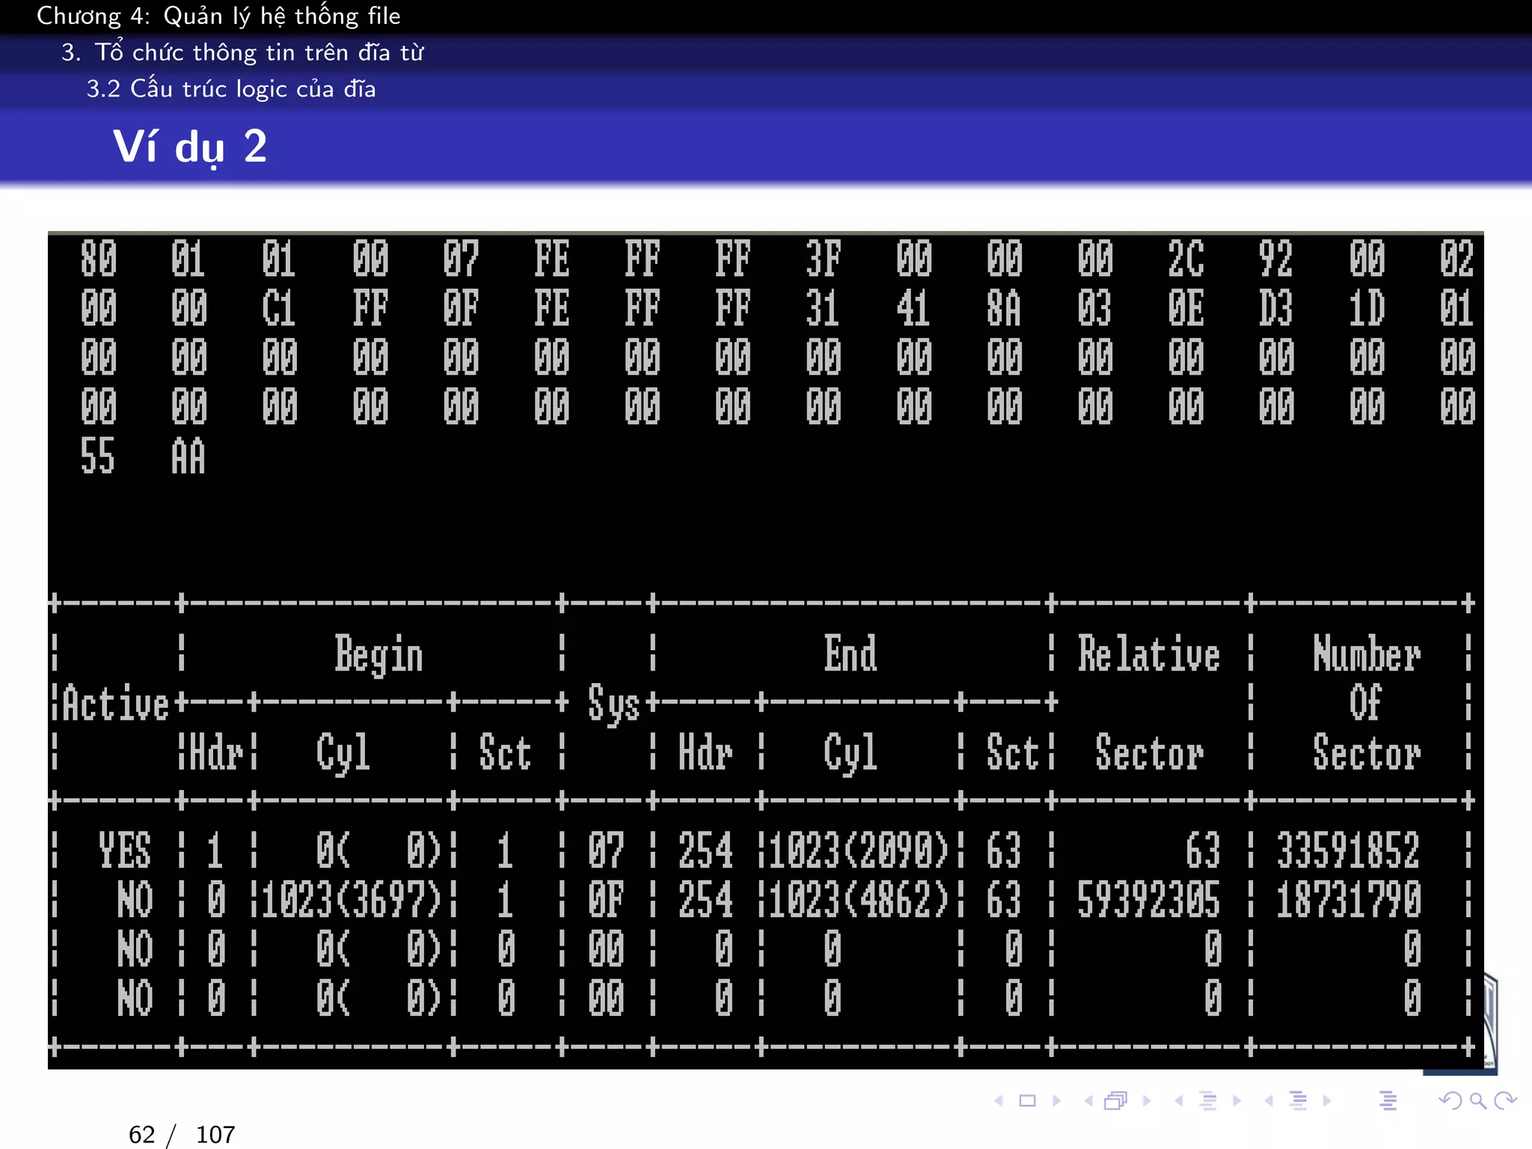Click the back undo arrow icon

pos(1450,1100)
